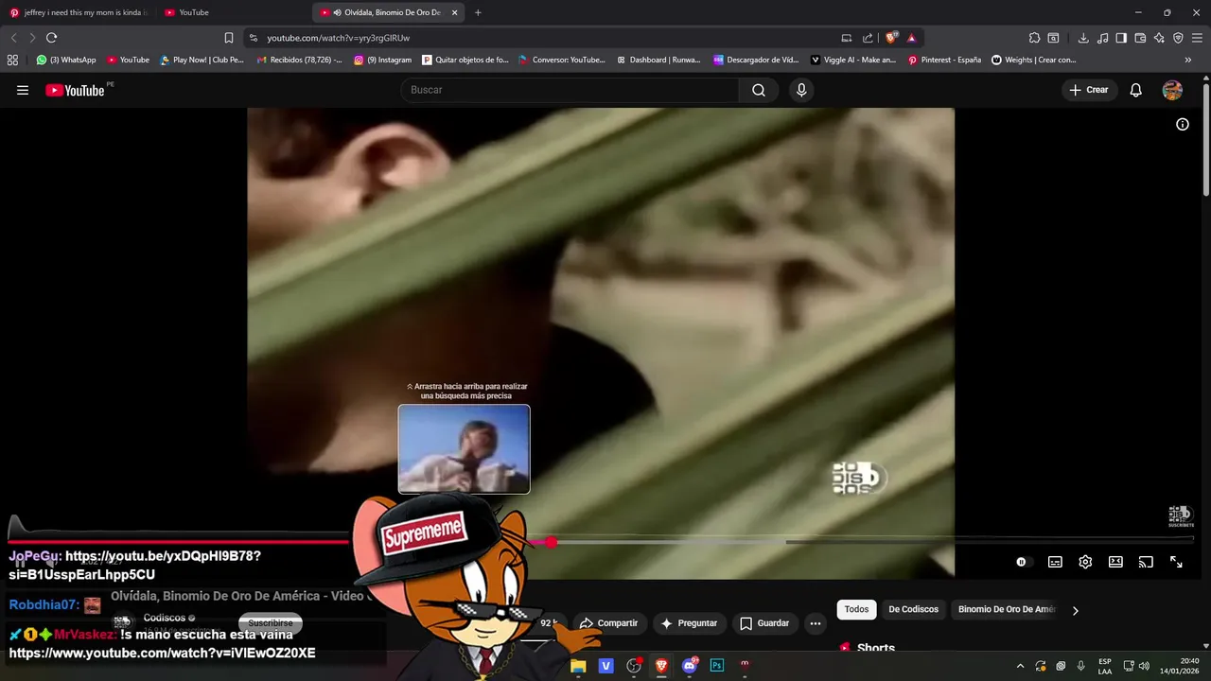
Task: Select the De Codiscos filter chip
Action: click(913, 609)
